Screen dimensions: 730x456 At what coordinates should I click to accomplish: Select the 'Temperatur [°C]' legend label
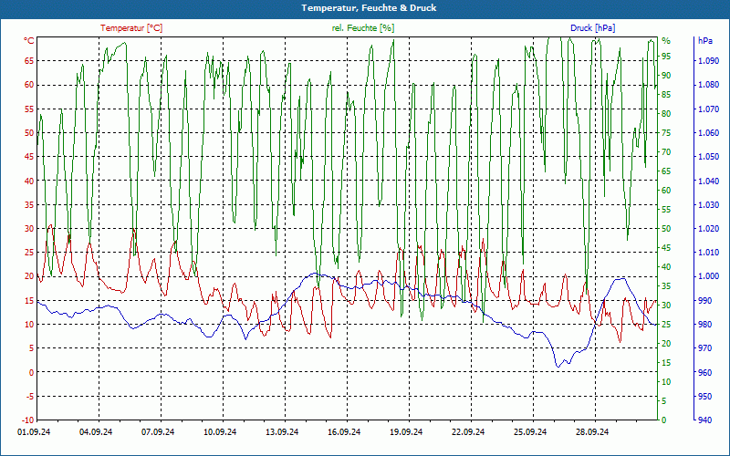(131, 28)
